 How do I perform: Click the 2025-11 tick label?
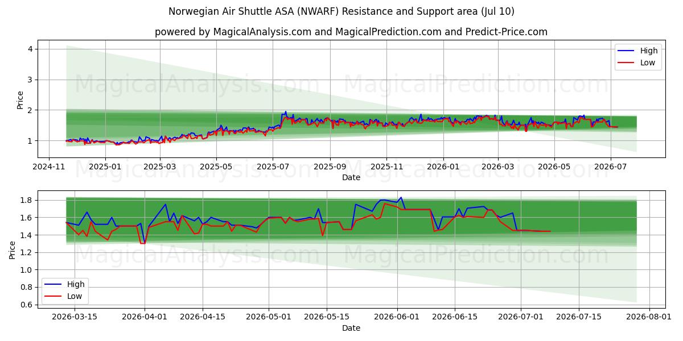click(x=386, y=167)
